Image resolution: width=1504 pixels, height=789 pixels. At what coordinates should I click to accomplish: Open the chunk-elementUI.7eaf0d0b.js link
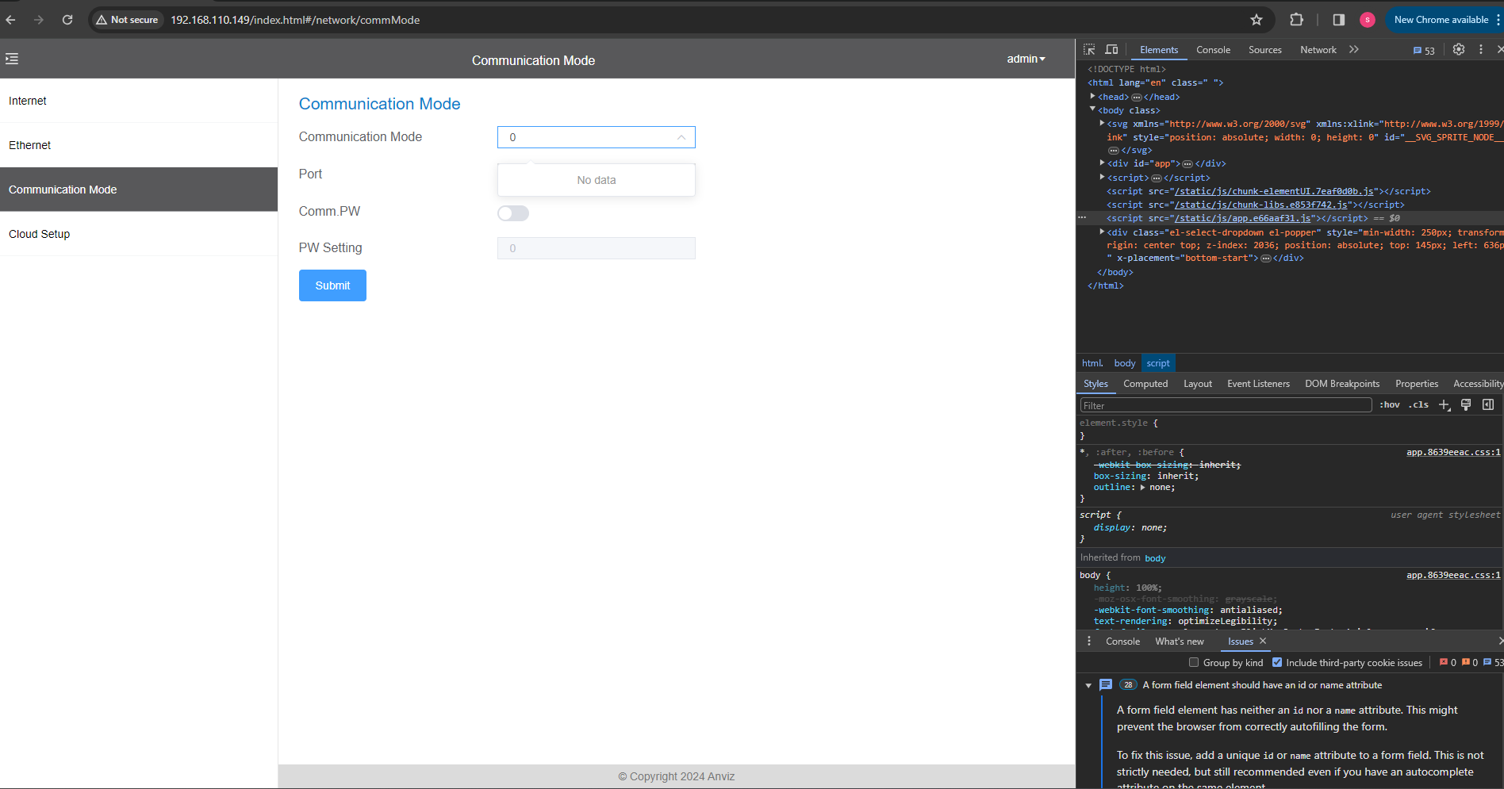[1274, 191]
